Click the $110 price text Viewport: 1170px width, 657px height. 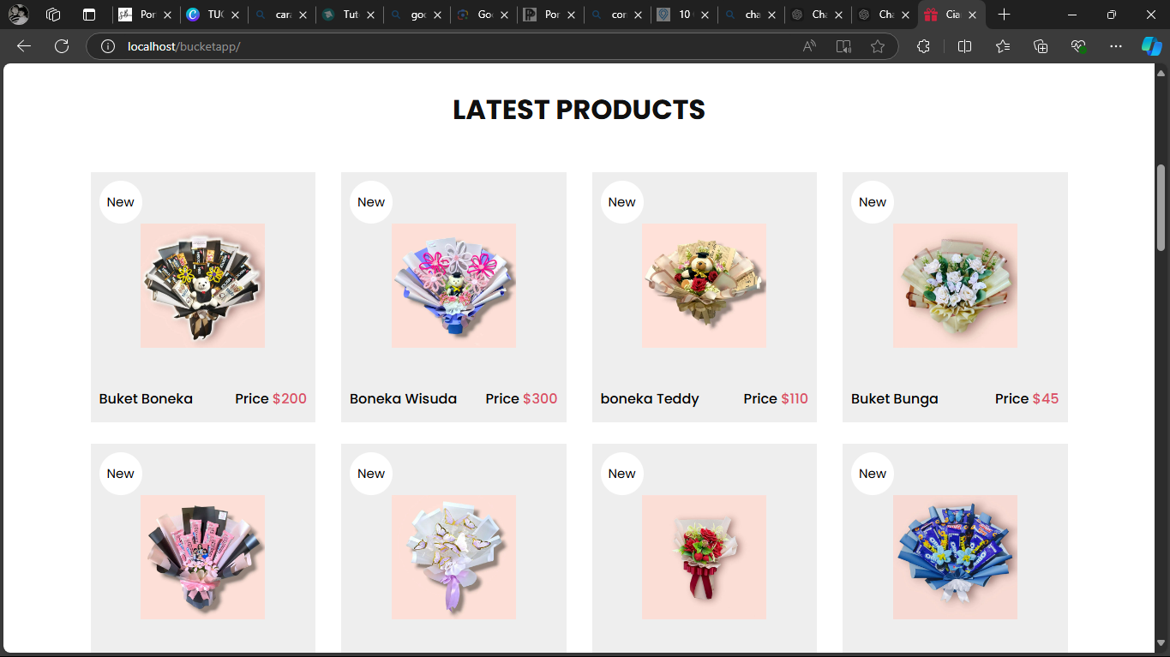point(795,399)
